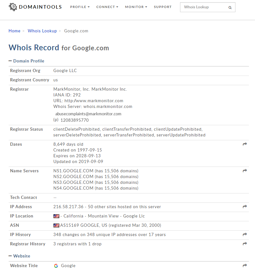Screen dimensions: 255x270
Task: Click MarkMonitor, Inc. registrar name line
Action: 90,89
